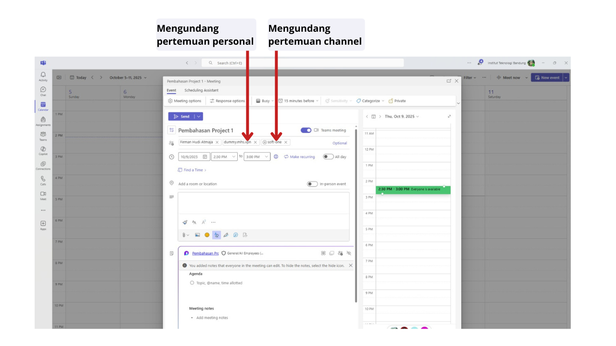Click the time zone globe icon
The width and height of the screenshot is (616, 346).
point(276,157)
